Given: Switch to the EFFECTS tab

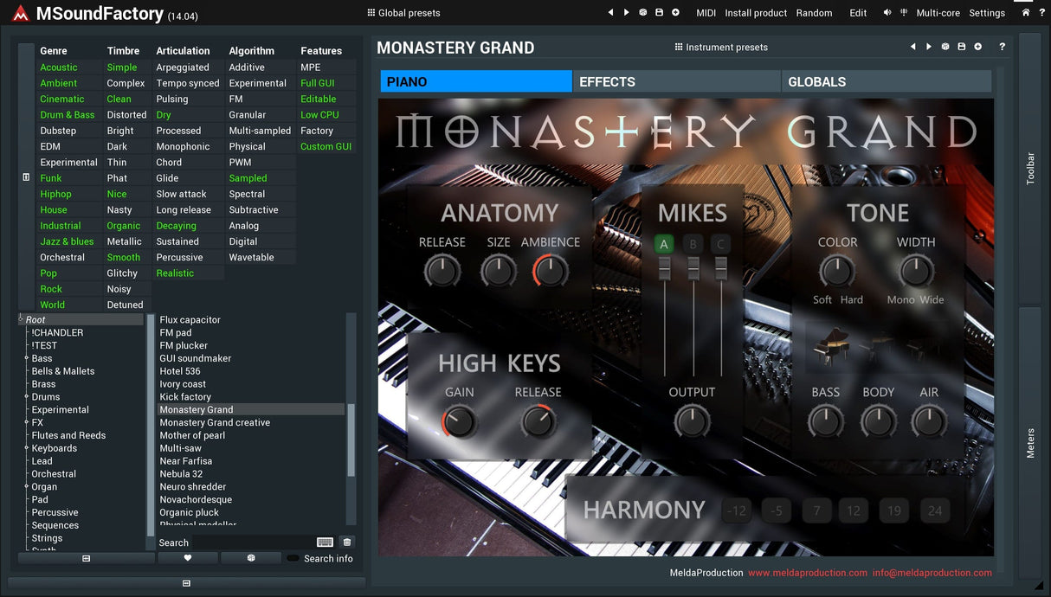Looking at the screenshot, I should click(676, 81).
